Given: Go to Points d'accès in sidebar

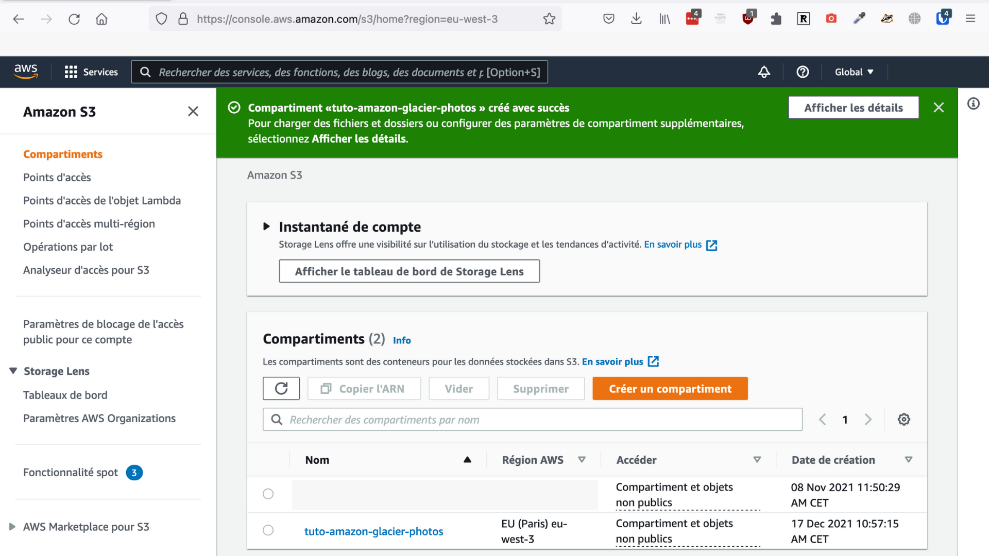Looking at the screenshot, I should (57, 178).
